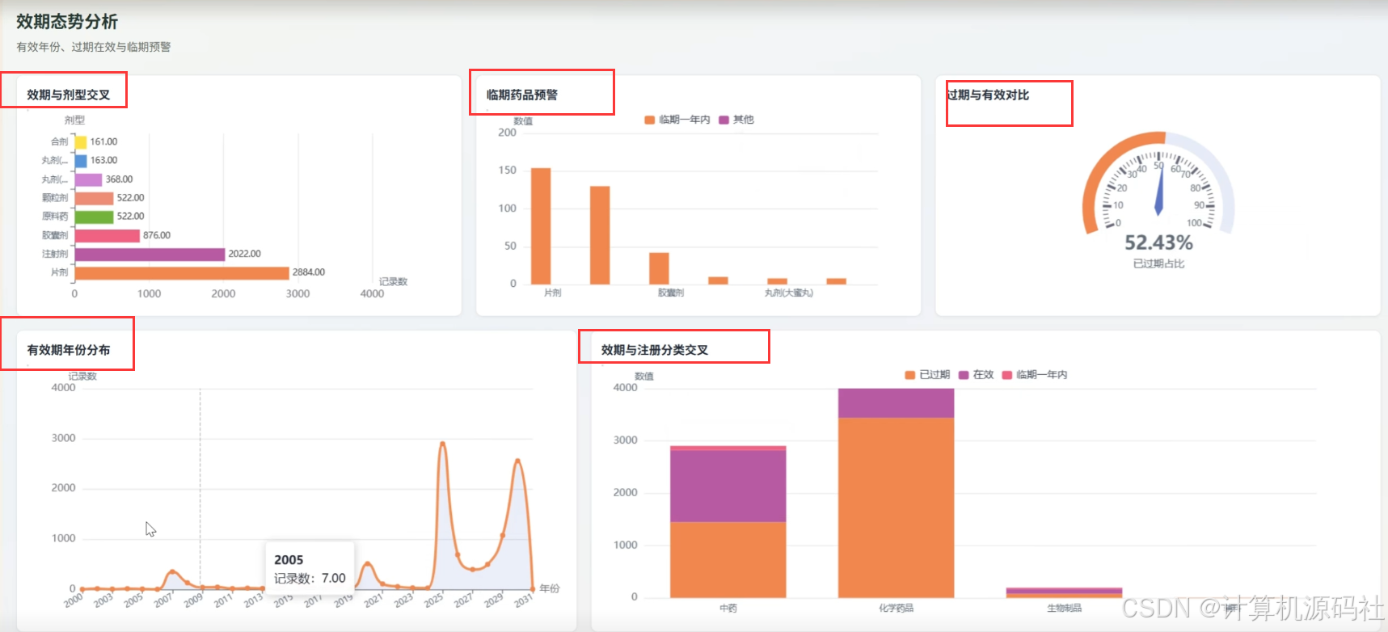Click the 效期态势分析 page heading
1388x632 pixels.
(x=67, y=22)
